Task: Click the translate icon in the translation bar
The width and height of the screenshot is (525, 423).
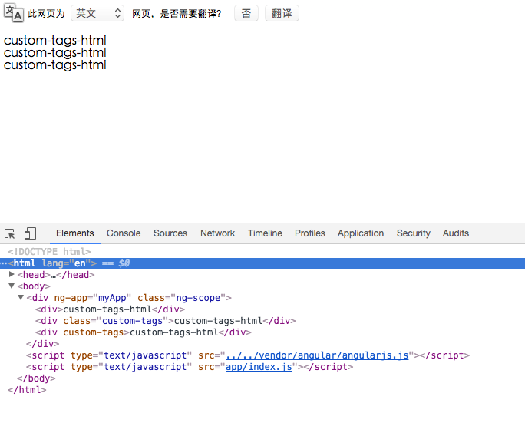Action: point(13,13)
